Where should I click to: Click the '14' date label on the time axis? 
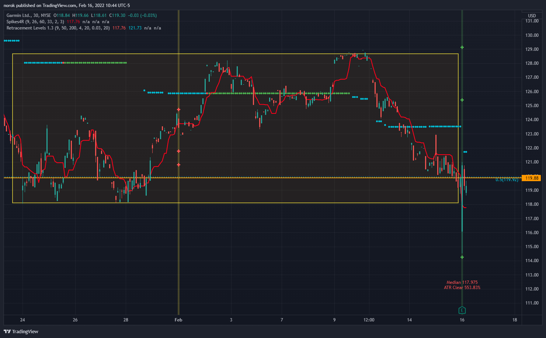pyautogui.click(x=409, y=320)
